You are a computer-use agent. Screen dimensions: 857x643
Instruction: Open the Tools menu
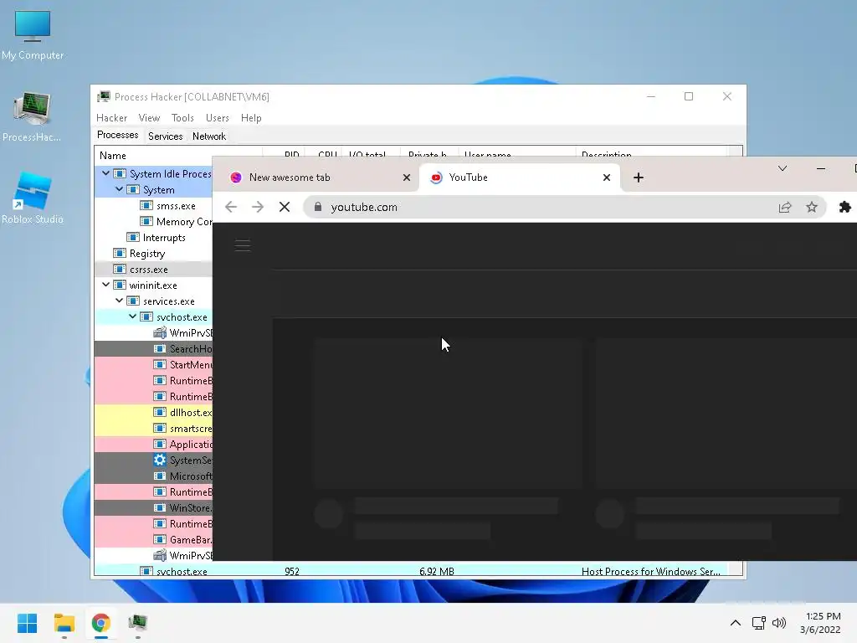click(x=182, y=117)
